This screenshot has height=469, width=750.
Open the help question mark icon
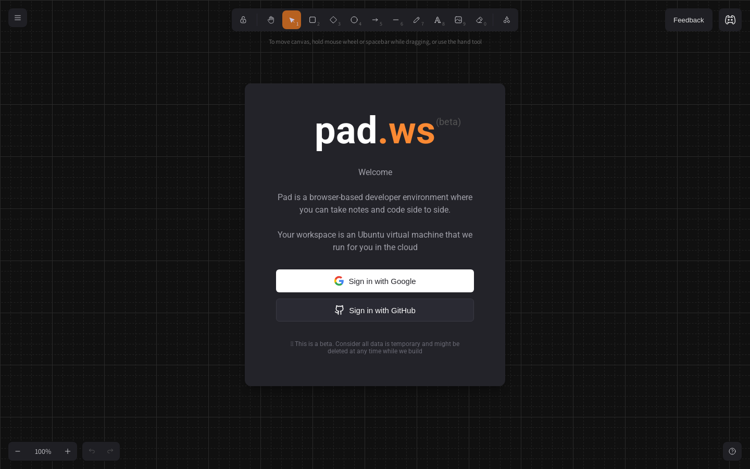[x=732, y=451]
